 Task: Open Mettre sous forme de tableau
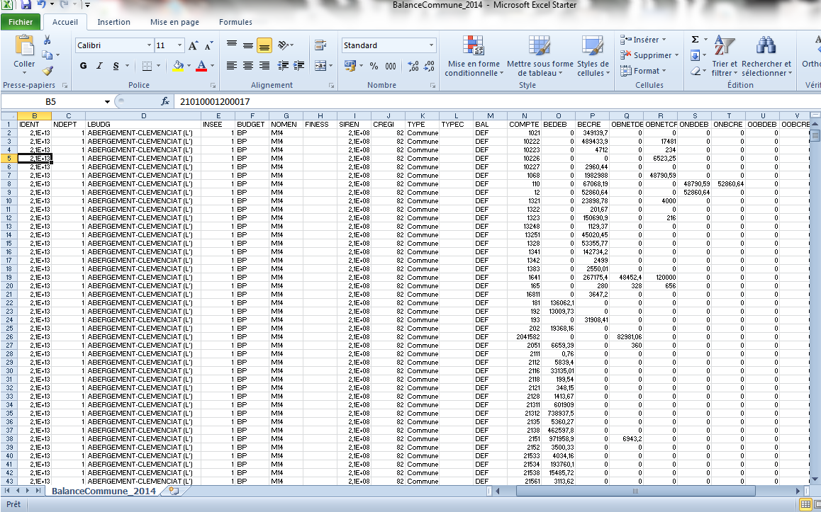click(x=540, y=56)
